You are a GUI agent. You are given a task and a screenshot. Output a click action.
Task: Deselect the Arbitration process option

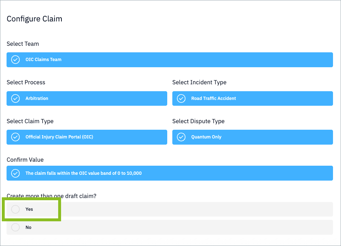pyautogui.click(x=87, y=98)
